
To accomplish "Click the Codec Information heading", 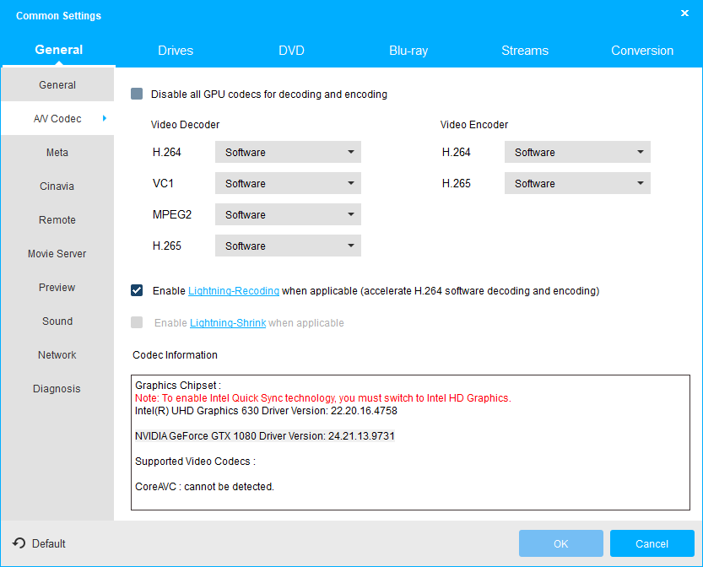I will (x=175, y=355).
